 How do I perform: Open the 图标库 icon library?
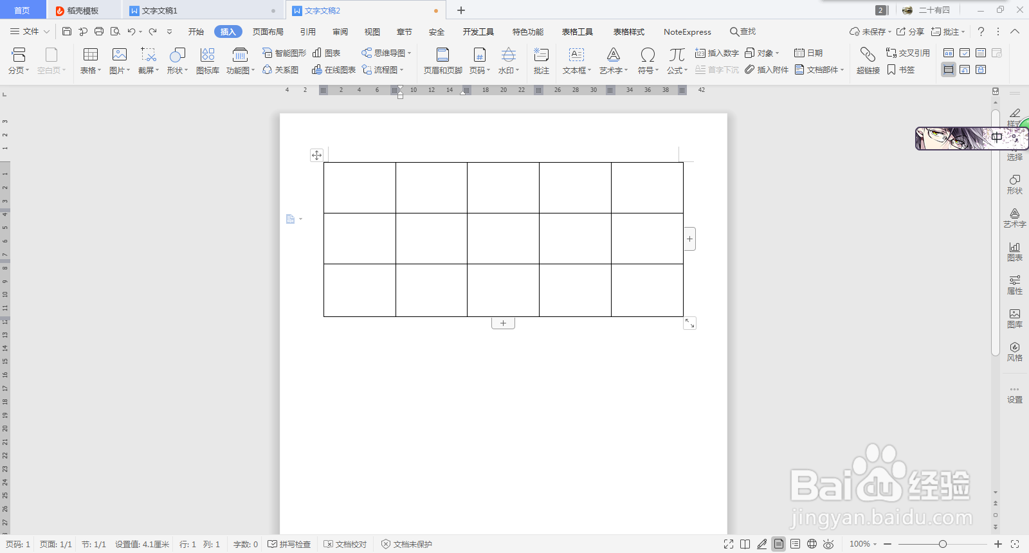point(208,61)
